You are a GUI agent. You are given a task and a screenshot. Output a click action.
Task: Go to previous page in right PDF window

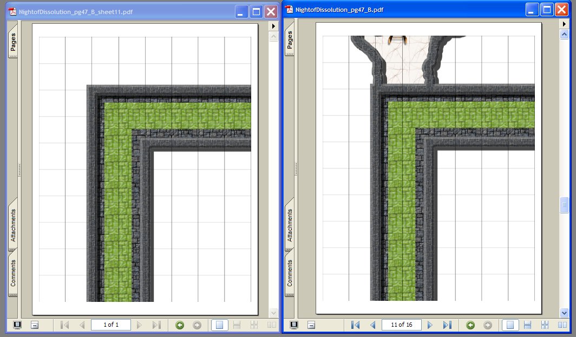click(372, 325)
